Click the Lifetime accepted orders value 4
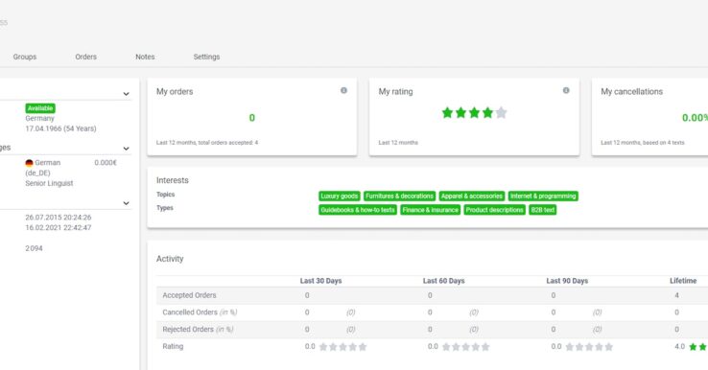708x370 pixels. click(x=676, y=295)
